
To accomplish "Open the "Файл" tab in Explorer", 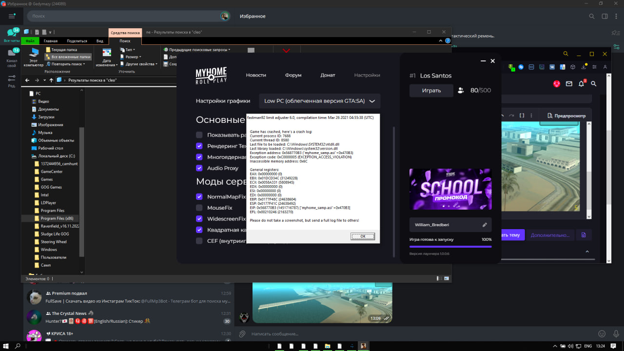I will pos(30,41).
